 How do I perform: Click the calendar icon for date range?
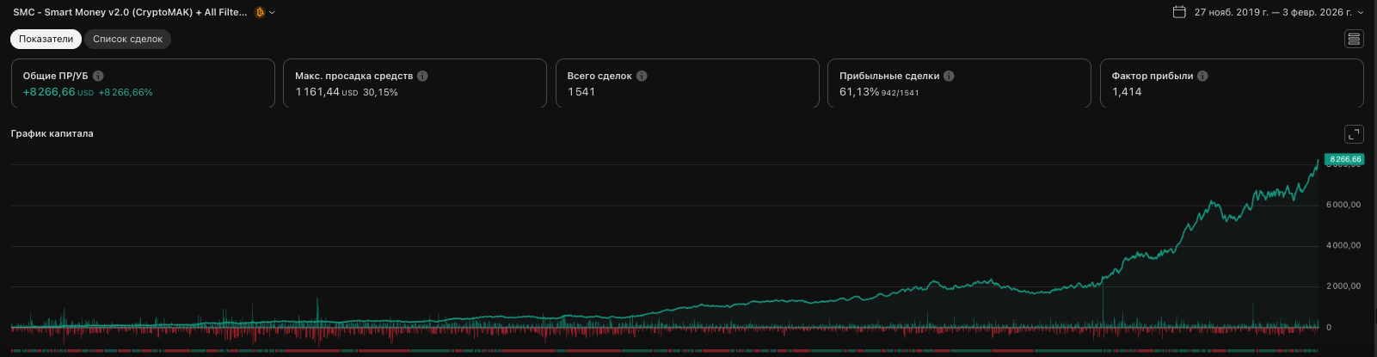tap(1179, 12)
